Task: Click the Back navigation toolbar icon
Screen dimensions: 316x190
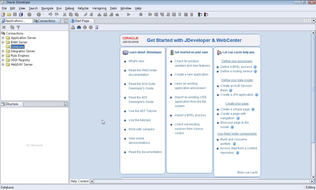Action: pos(29,14)
